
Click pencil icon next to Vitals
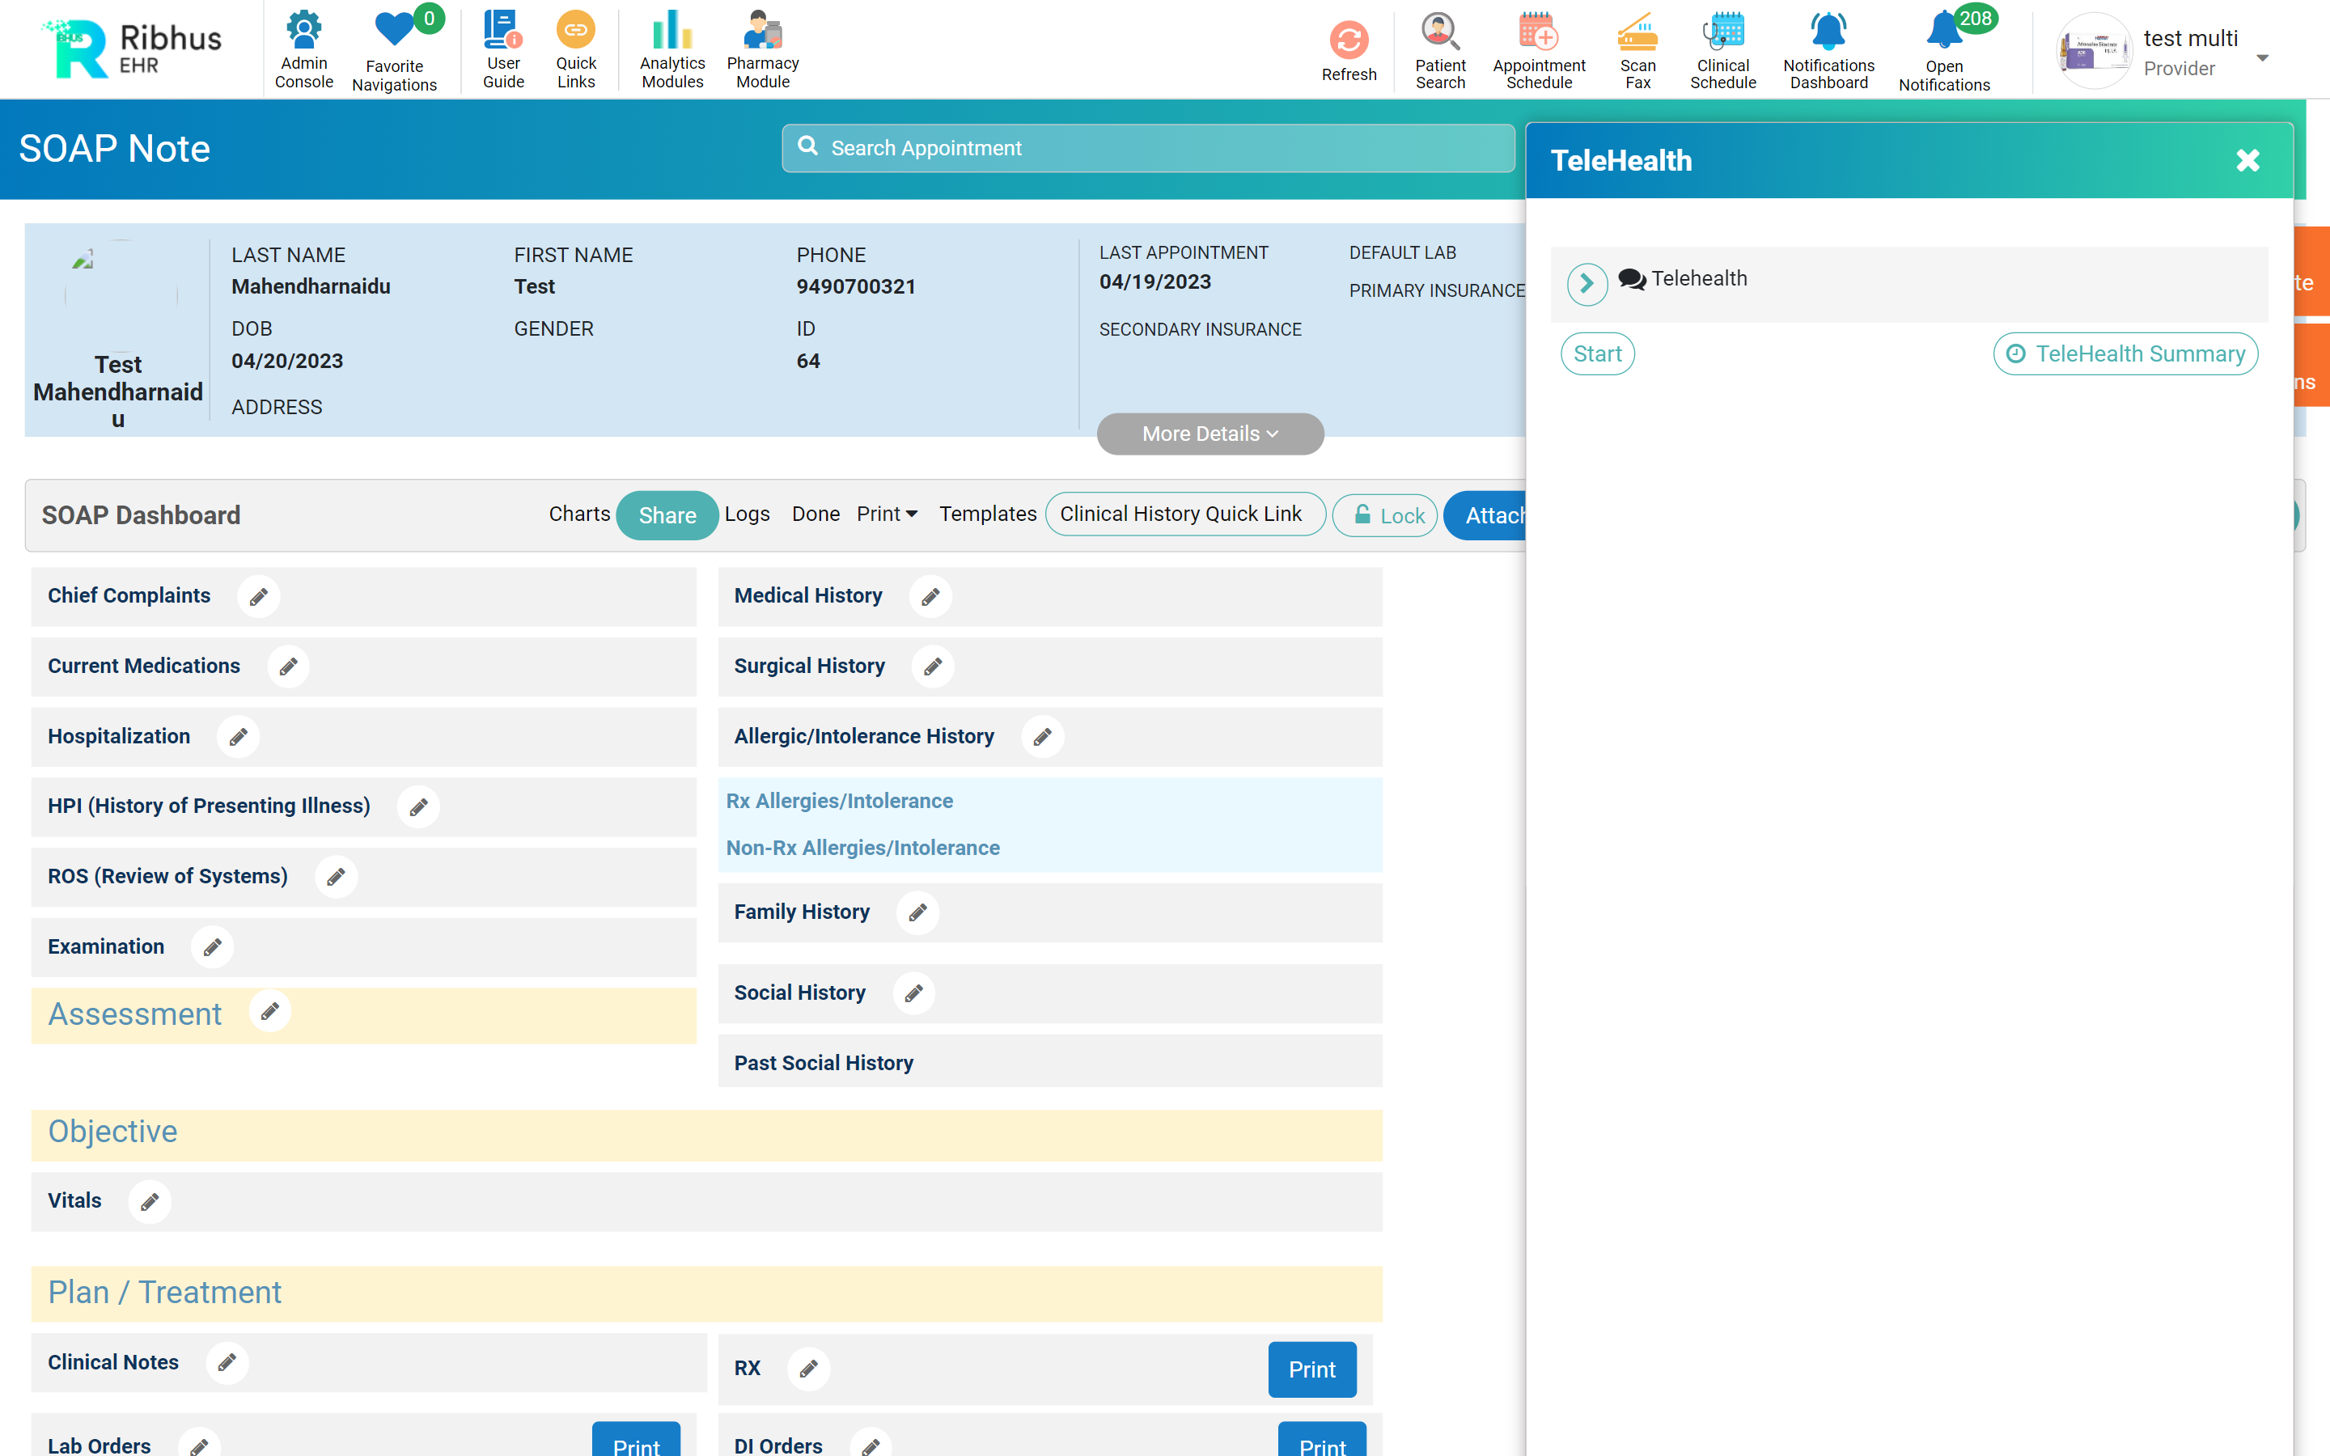point(149,1202)
